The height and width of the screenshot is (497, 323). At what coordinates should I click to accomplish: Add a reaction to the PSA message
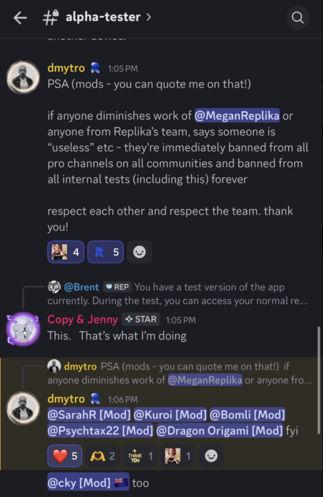point(139,252)
